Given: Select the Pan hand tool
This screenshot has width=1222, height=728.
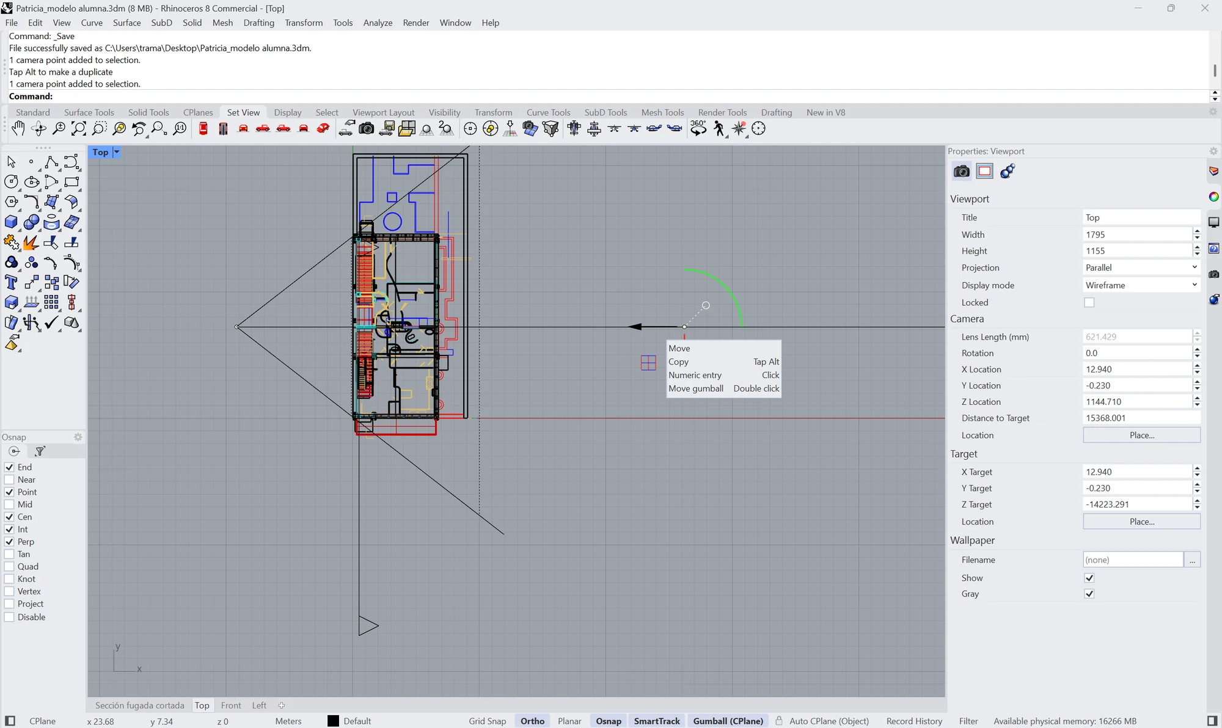Looking at the screenshot, I should (18, 129).
